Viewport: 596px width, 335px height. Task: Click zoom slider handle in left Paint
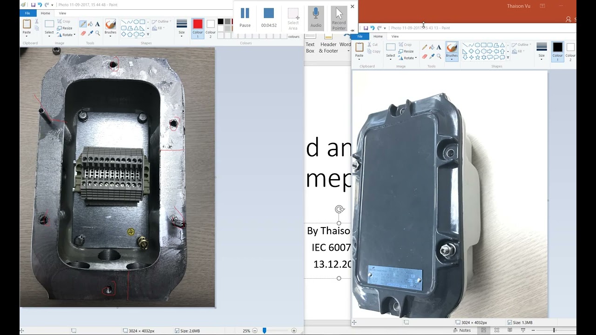tap(264, 330)
